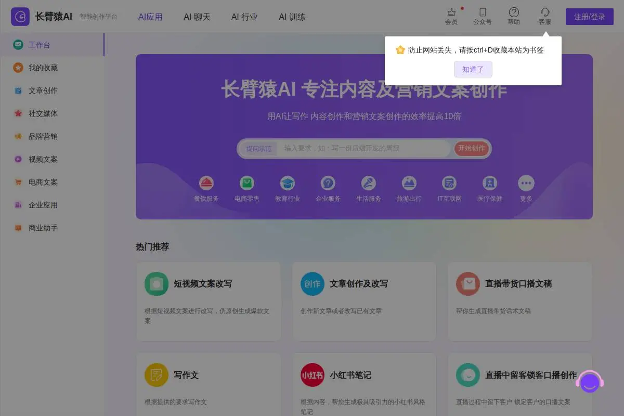The height and width of the screenshot is (416, 624).
Task: Click the 智能创作平台 tagline text
Action: 99,17
